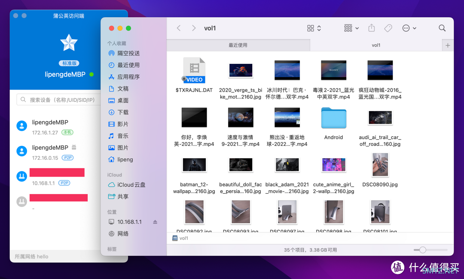Open 音乐 in sidebar

coord(119,136)
